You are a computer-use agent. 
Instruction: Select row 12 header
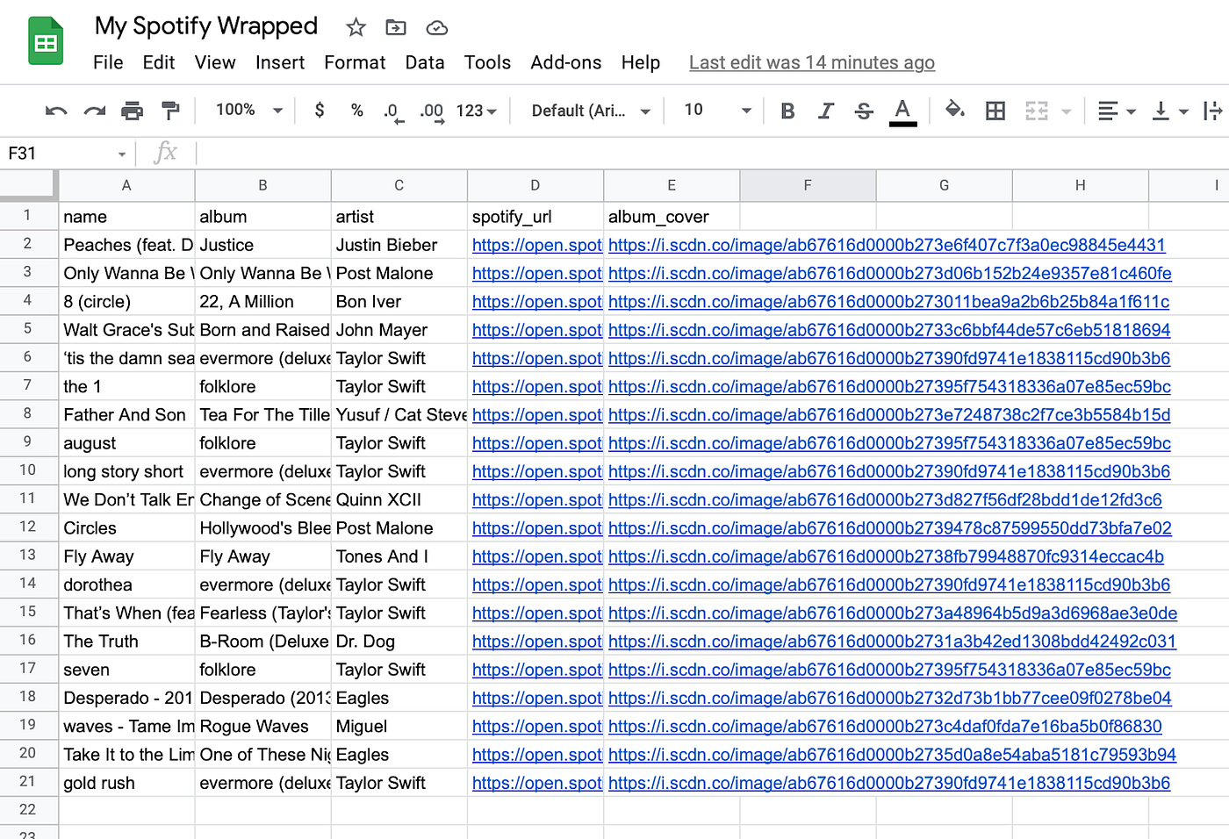point(28,527)
